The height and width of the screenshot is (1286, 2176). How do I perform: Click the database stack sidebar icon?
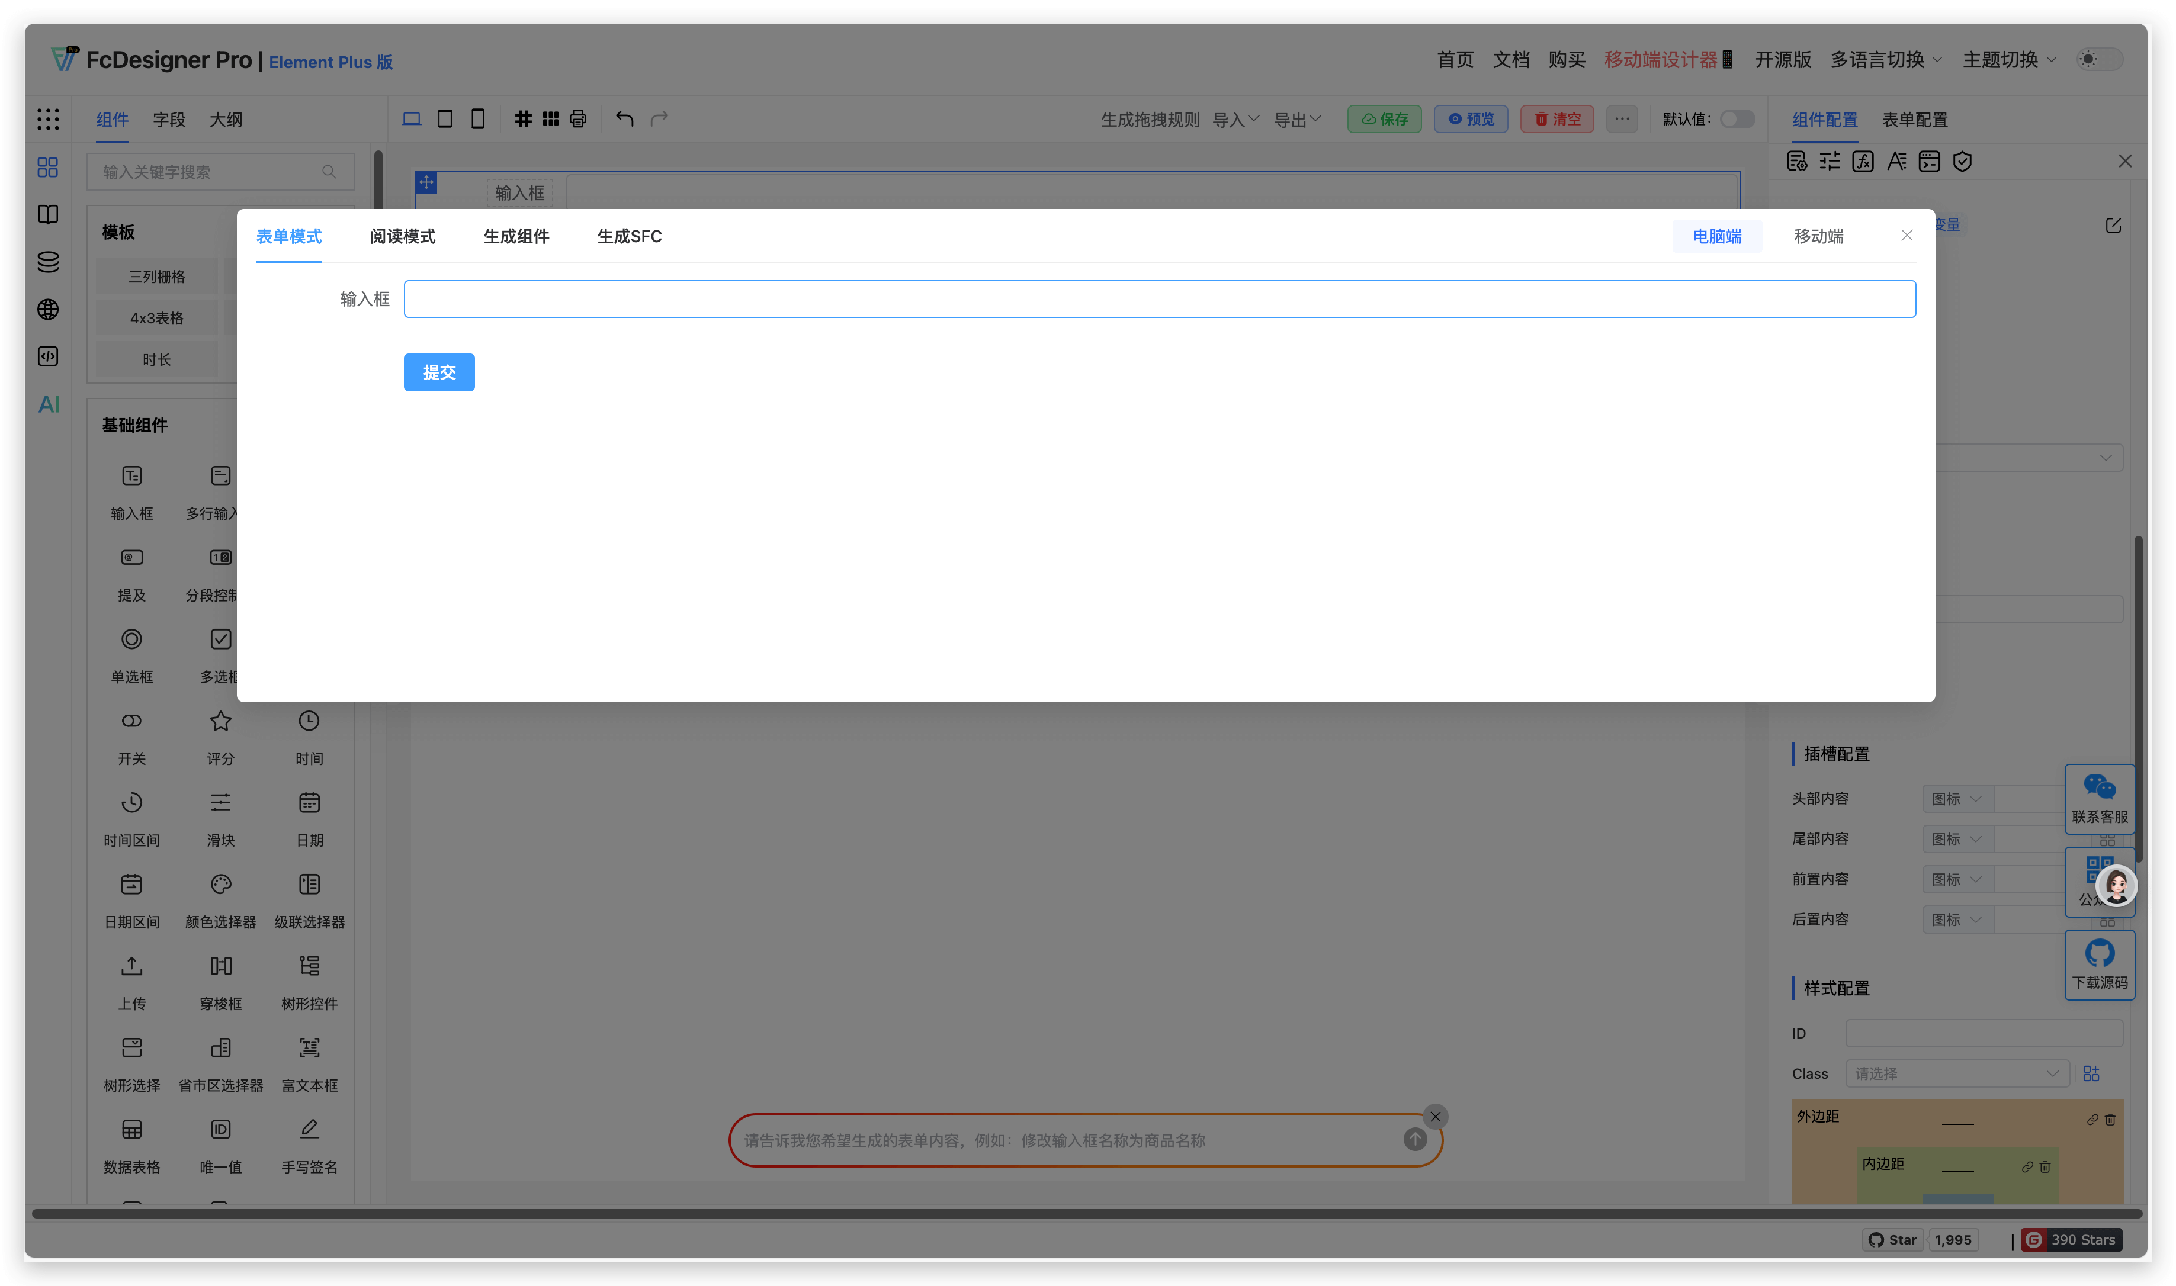49,262
